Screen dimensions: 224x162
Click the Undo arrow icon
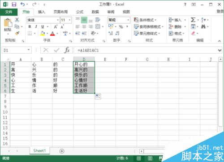coord(23,4)
